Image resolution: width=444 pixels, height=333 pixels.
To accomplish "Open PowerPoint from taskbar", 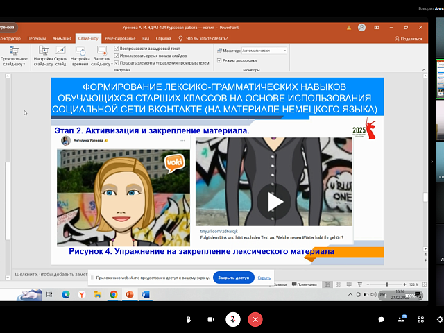I will click(130, 295).
